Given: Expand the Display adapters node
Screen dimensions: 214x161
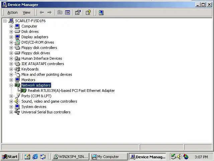Looking at the screenshot, I should click(11, 37).
